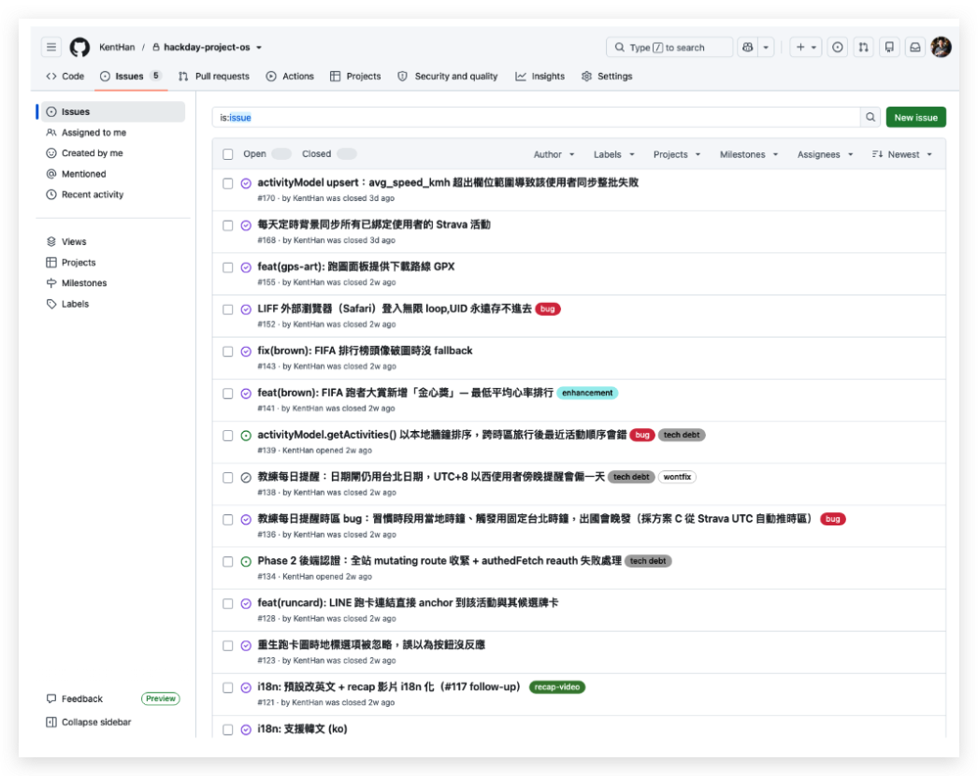This screenshot has width=978, height=776.
Task: Expand the Author filter dropdown
Action: 554,154
